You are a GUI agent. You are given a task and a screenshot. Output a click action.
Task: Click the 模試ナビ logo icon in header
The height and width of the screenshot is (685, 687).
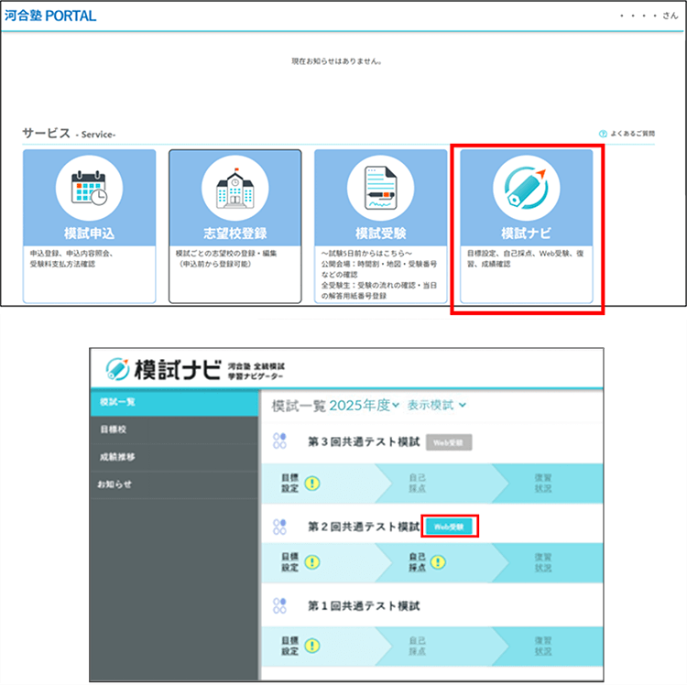[117, 369]
